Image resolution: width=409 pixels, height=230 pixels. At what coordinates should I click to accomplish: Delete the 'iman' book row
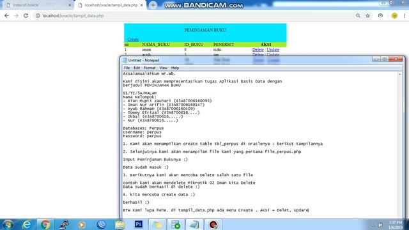(x=258, y=50)
